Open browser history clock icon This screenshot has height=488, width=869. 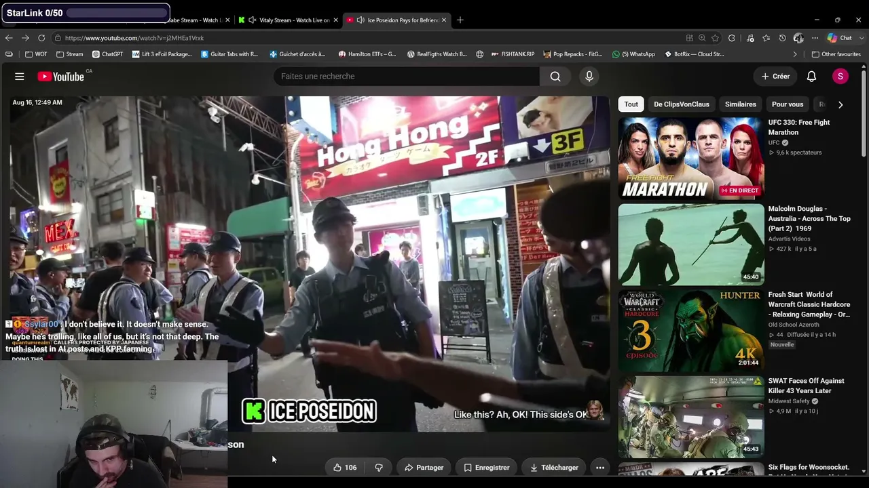click(x=782, y=38)
